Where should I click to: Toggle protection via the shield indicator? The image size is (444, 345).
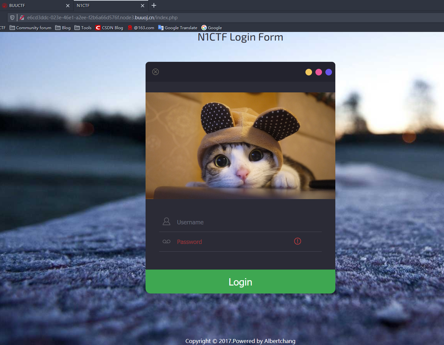[x=12, y=17]
